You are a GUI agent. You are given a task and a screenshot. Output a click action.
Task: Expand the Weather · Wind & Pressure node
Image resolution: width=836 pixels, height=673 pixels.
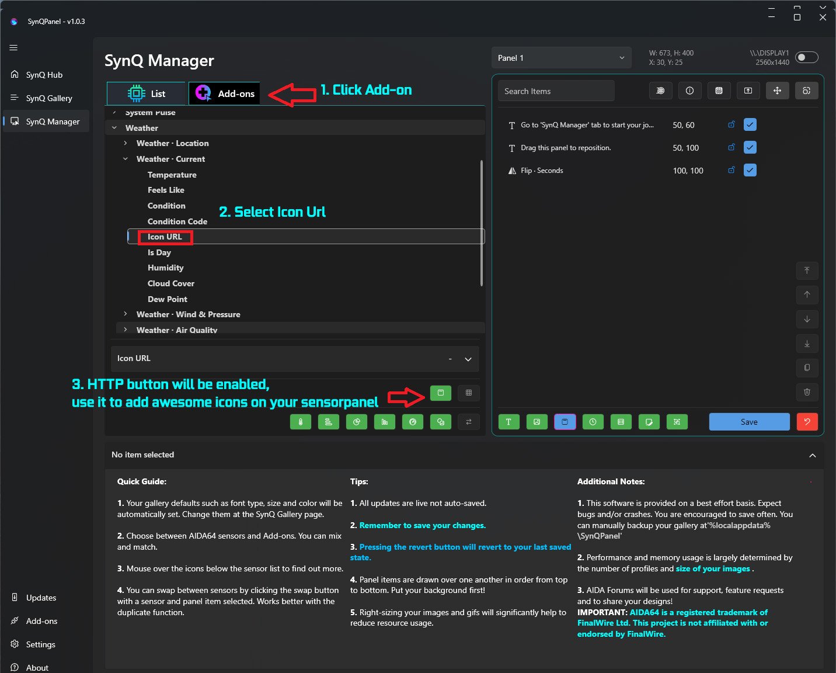tap(126, 314)
